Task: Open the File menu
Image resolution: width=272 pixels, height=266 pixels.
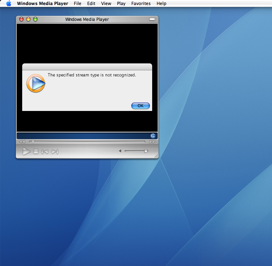Action: tap(77, 3)
